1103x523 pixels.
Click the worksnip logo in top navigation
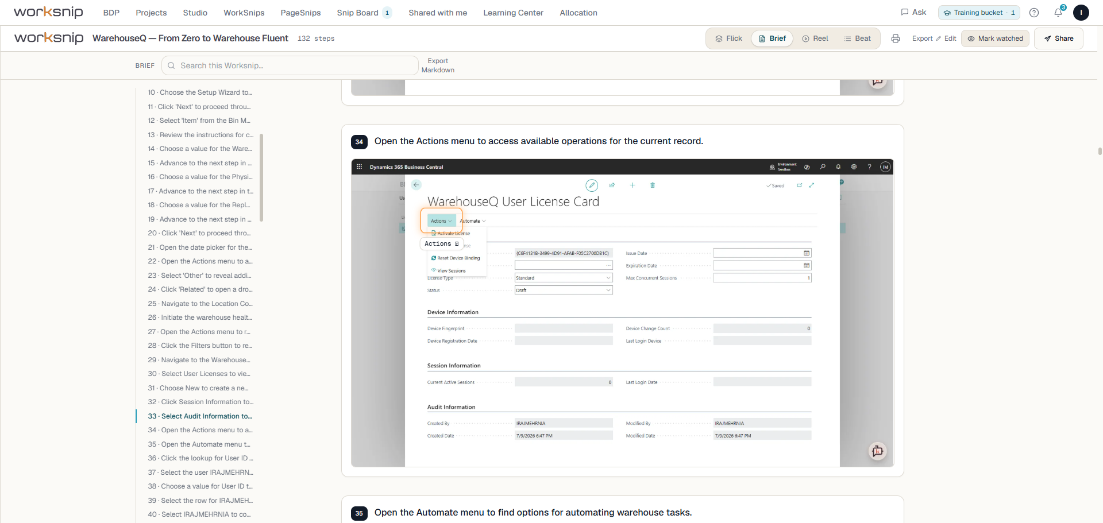tap(48, 12)
